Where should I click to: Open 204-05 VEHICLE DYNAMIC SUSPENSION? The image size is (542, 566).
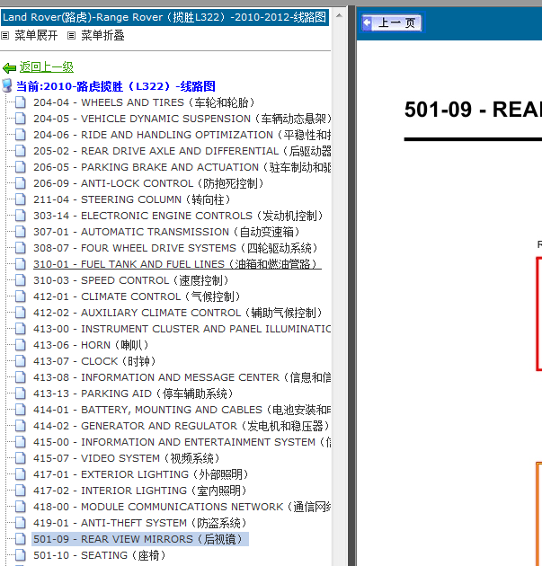[x=182, y=119]
